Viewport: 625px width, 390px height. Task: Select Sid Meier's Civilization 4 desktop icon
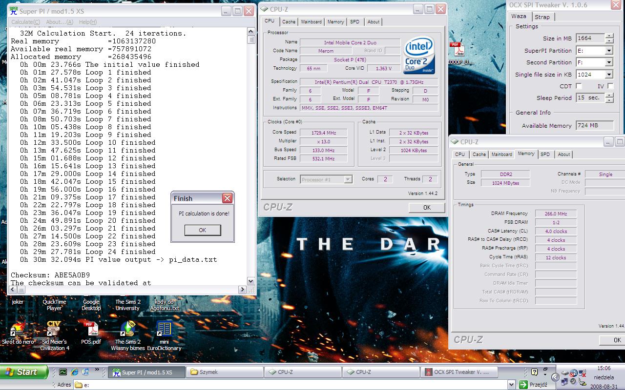coord(55,336)
